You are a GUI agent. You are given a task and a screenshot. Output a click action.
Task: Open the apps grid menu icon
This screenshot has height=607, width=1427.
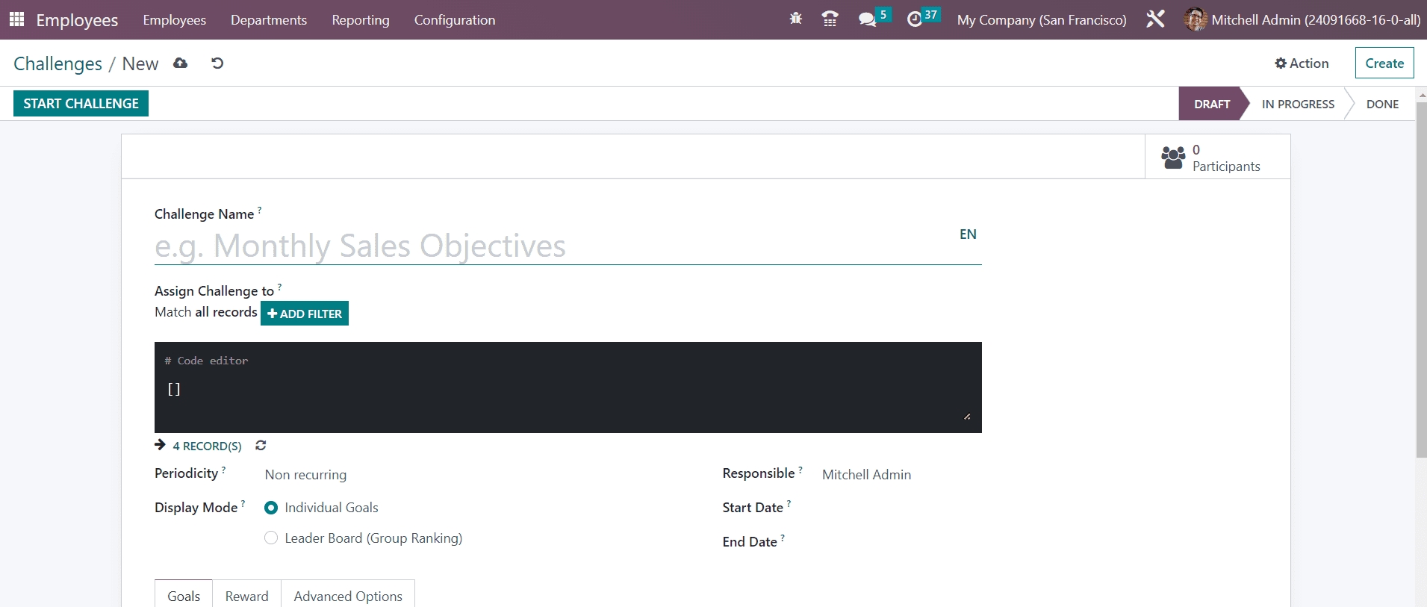16,19
